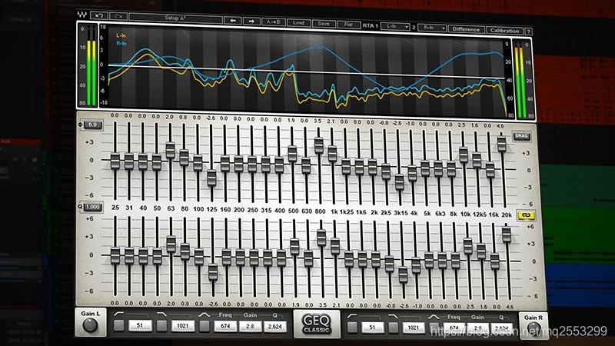Click the Difference button

[466, 29]
